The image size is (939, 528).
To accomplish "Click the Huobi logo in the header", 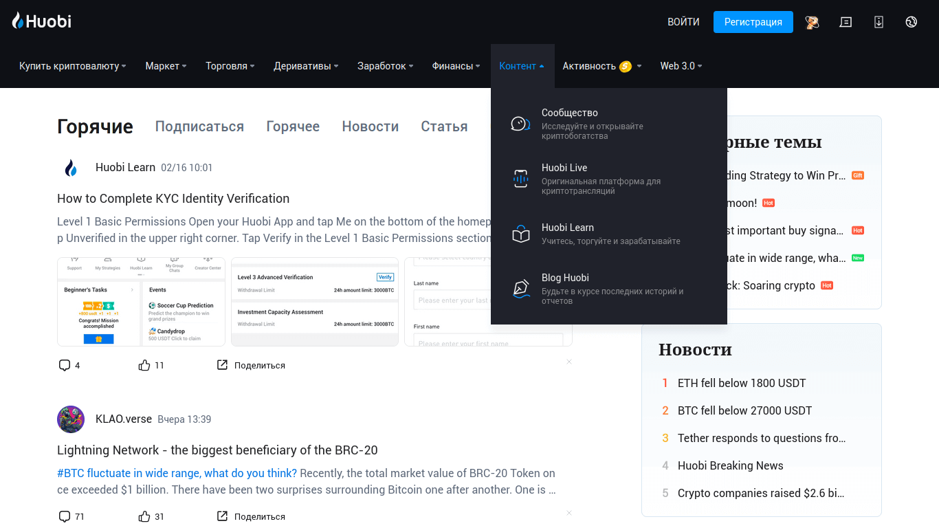I will pyautogui.click(x=42, y=21).
